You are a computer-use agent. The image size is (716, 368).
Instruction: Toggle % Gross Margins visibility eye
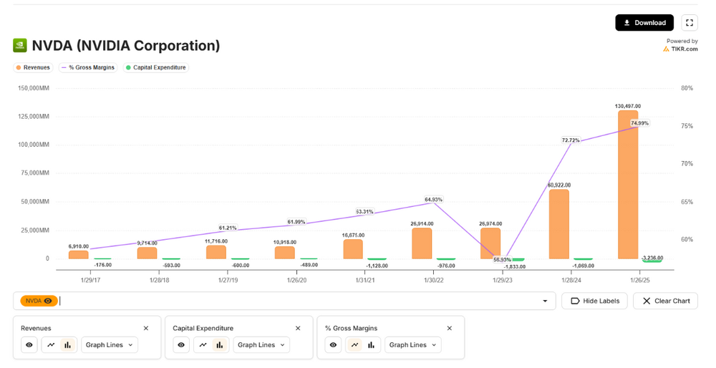[x=334, y=344]
